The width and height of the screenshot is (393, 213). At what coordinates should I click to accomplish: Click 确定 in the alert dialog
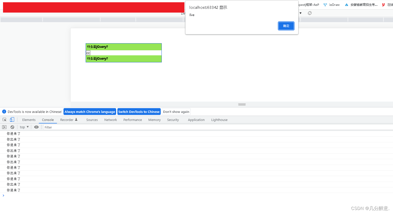(x=286, y=26)
